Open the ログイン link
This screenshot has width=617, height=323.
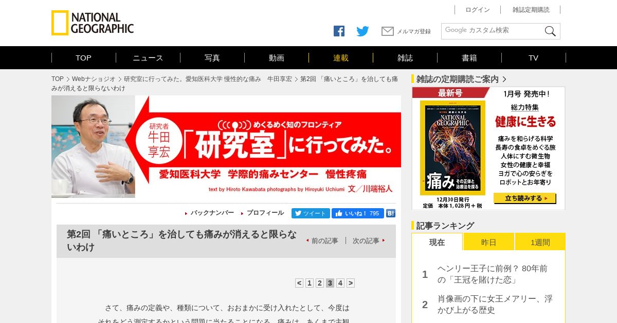478,10
